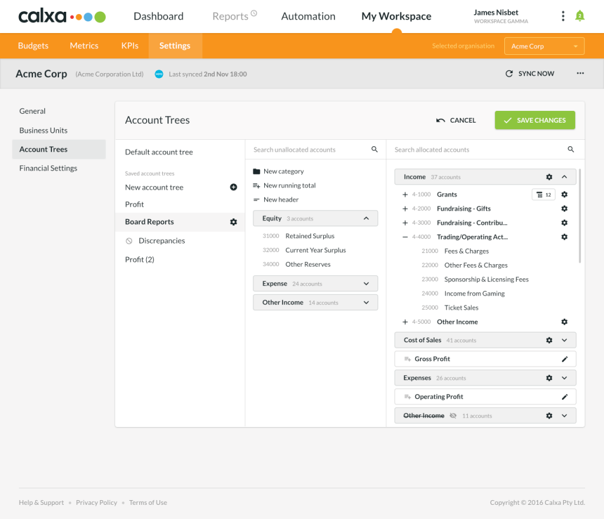This screenshot has width=604, height=519.
Task: Click the Xero sync status icon
Action: 159,74
